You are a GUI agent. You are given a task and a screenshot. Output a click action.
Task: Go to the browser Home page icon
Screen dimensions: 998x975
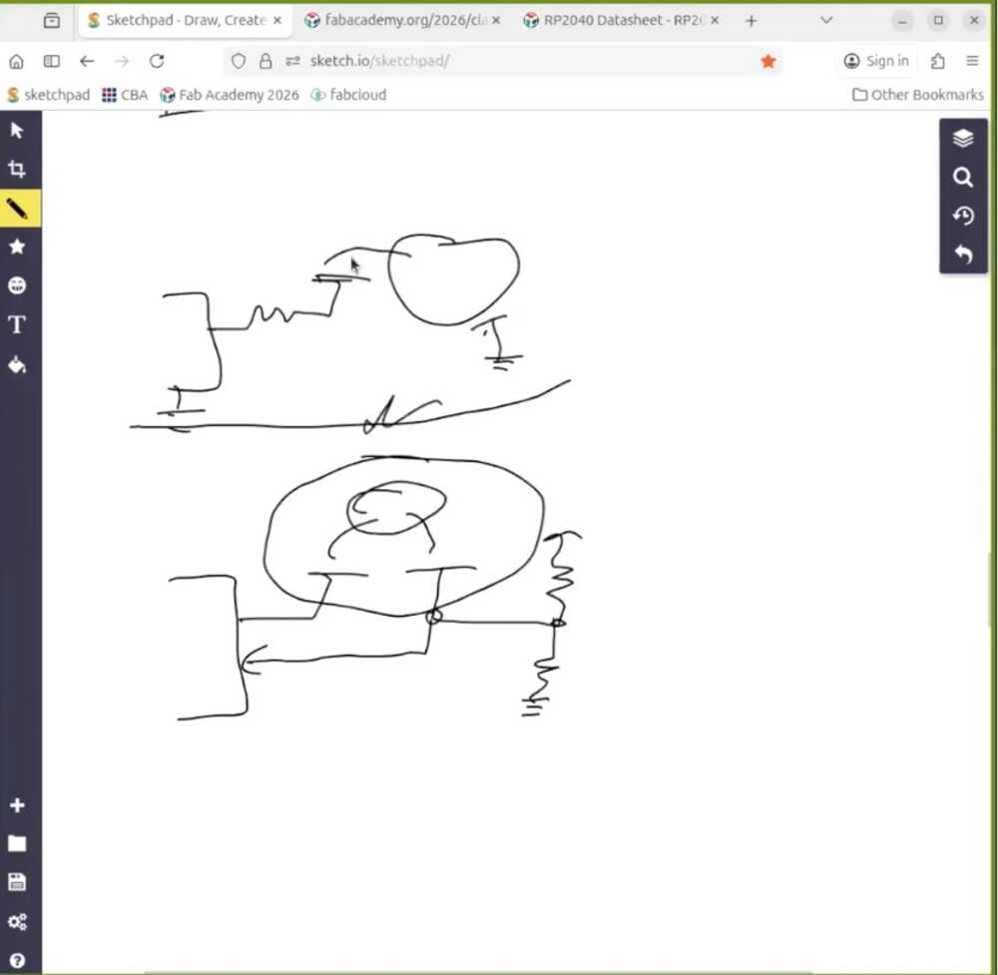click(17, 61)
